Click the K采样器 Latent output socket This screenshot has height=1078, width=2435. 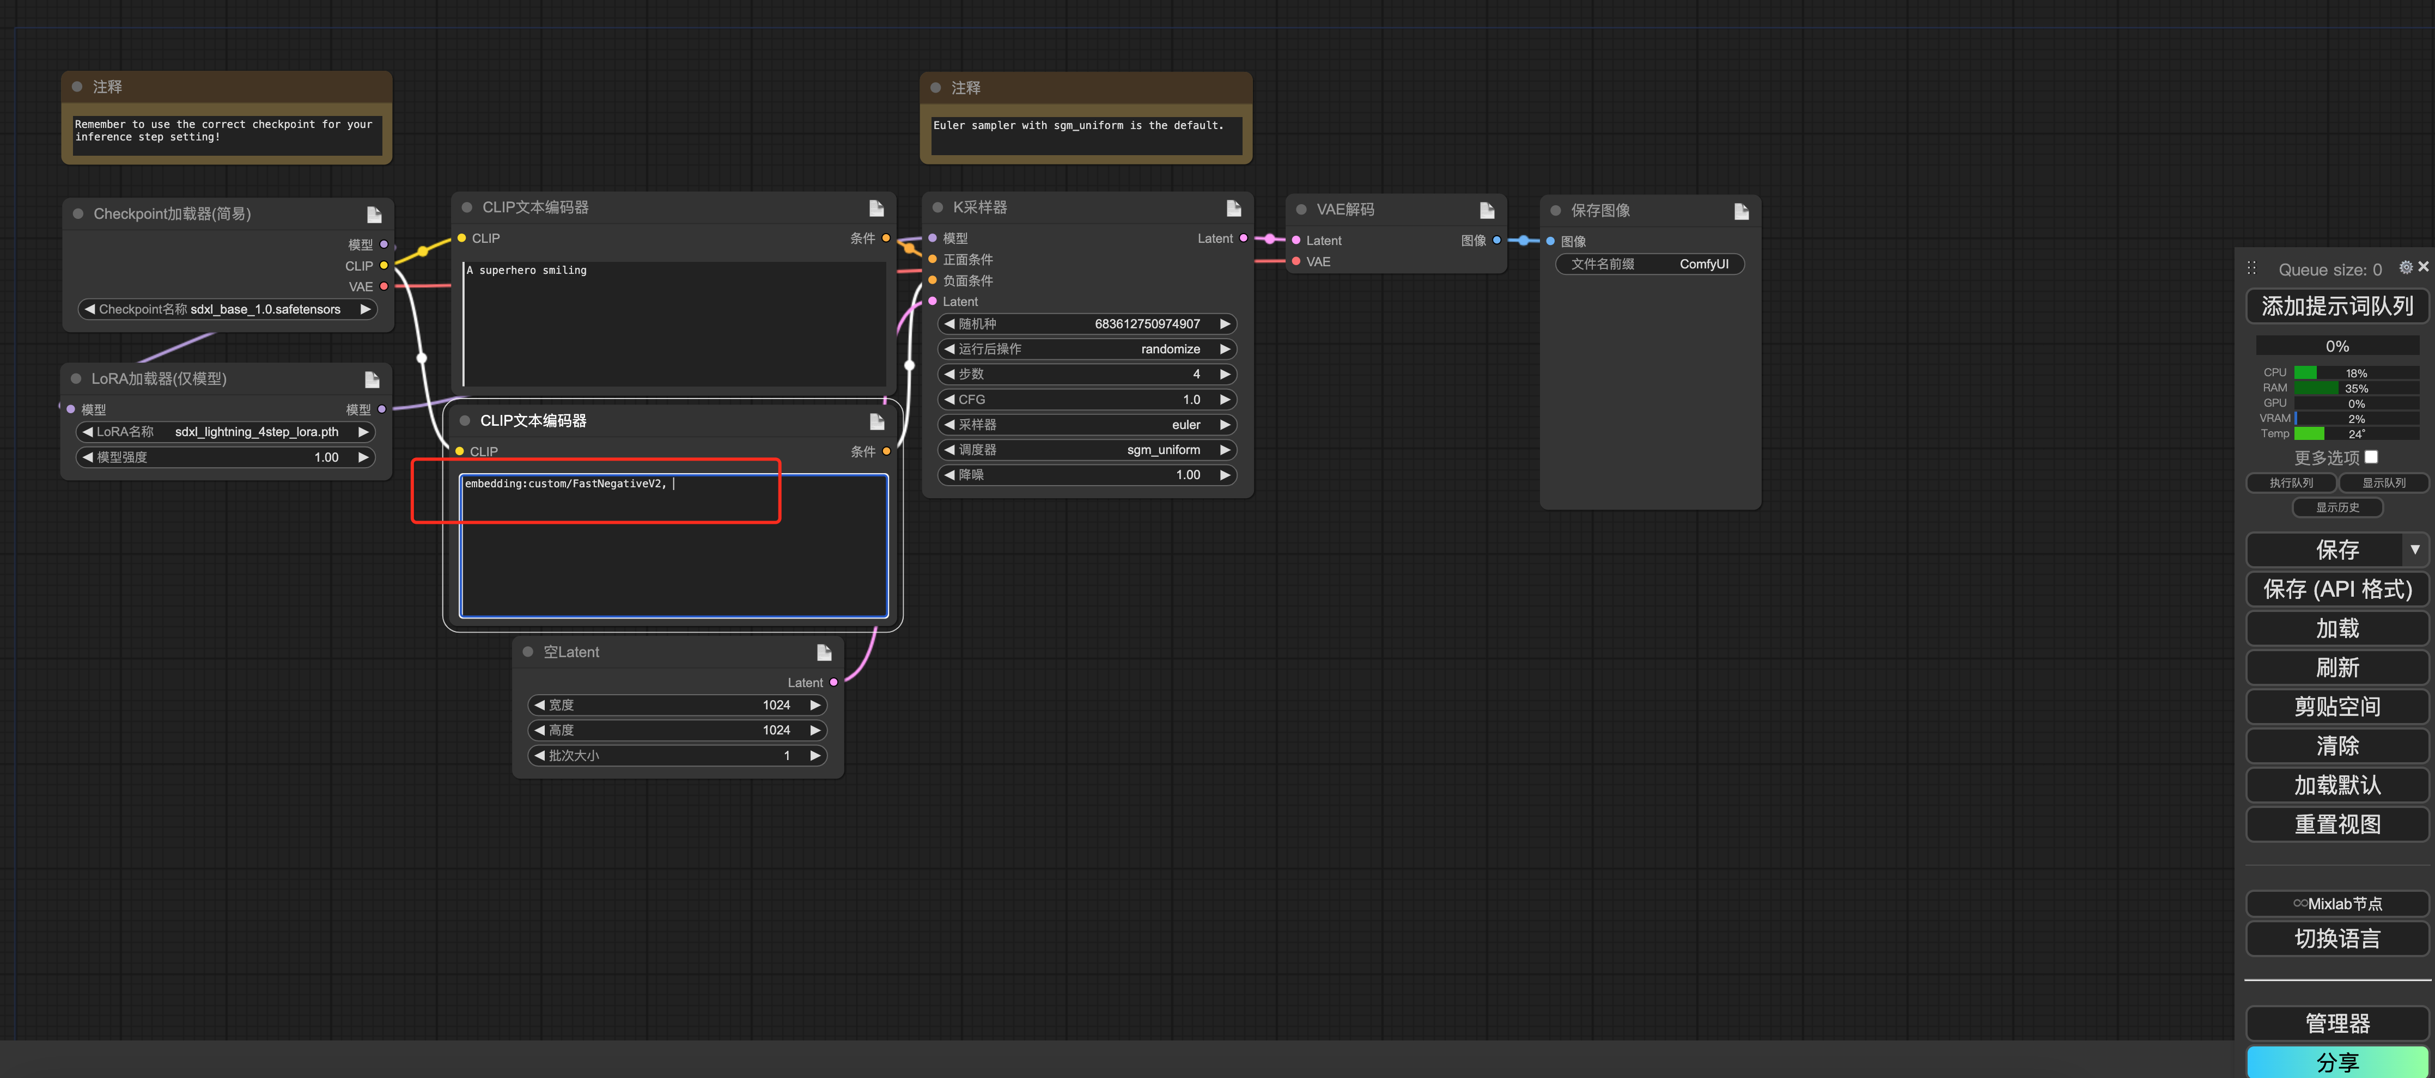[x=1243, y=238]
